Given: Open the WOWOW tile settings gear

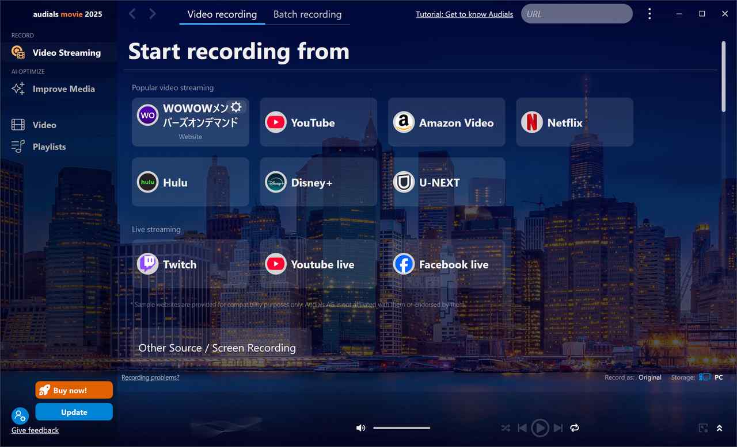Looking at the screenshot, I should (236, 107).
